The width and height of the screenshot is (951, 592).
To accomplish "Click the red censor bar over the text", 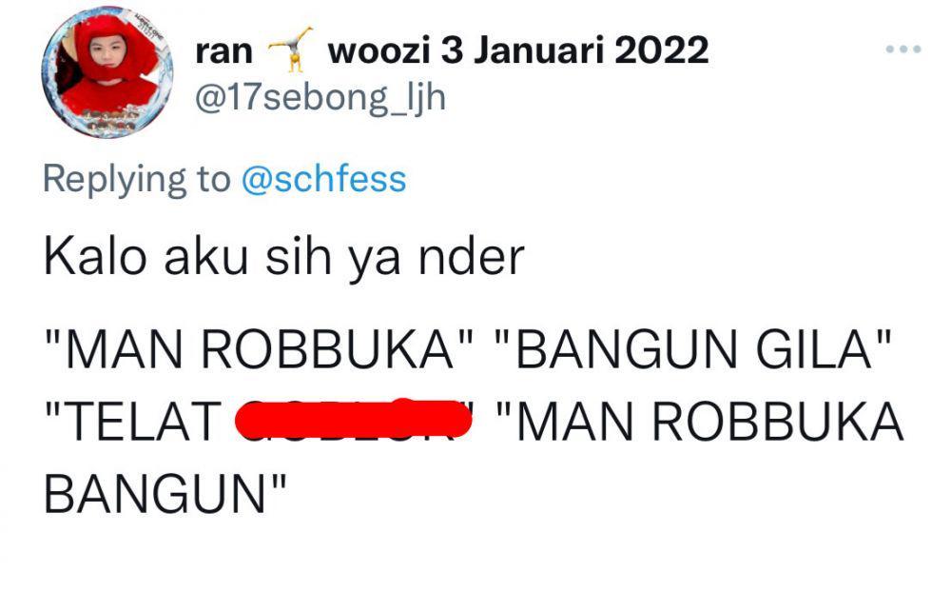I will point(353,419).
